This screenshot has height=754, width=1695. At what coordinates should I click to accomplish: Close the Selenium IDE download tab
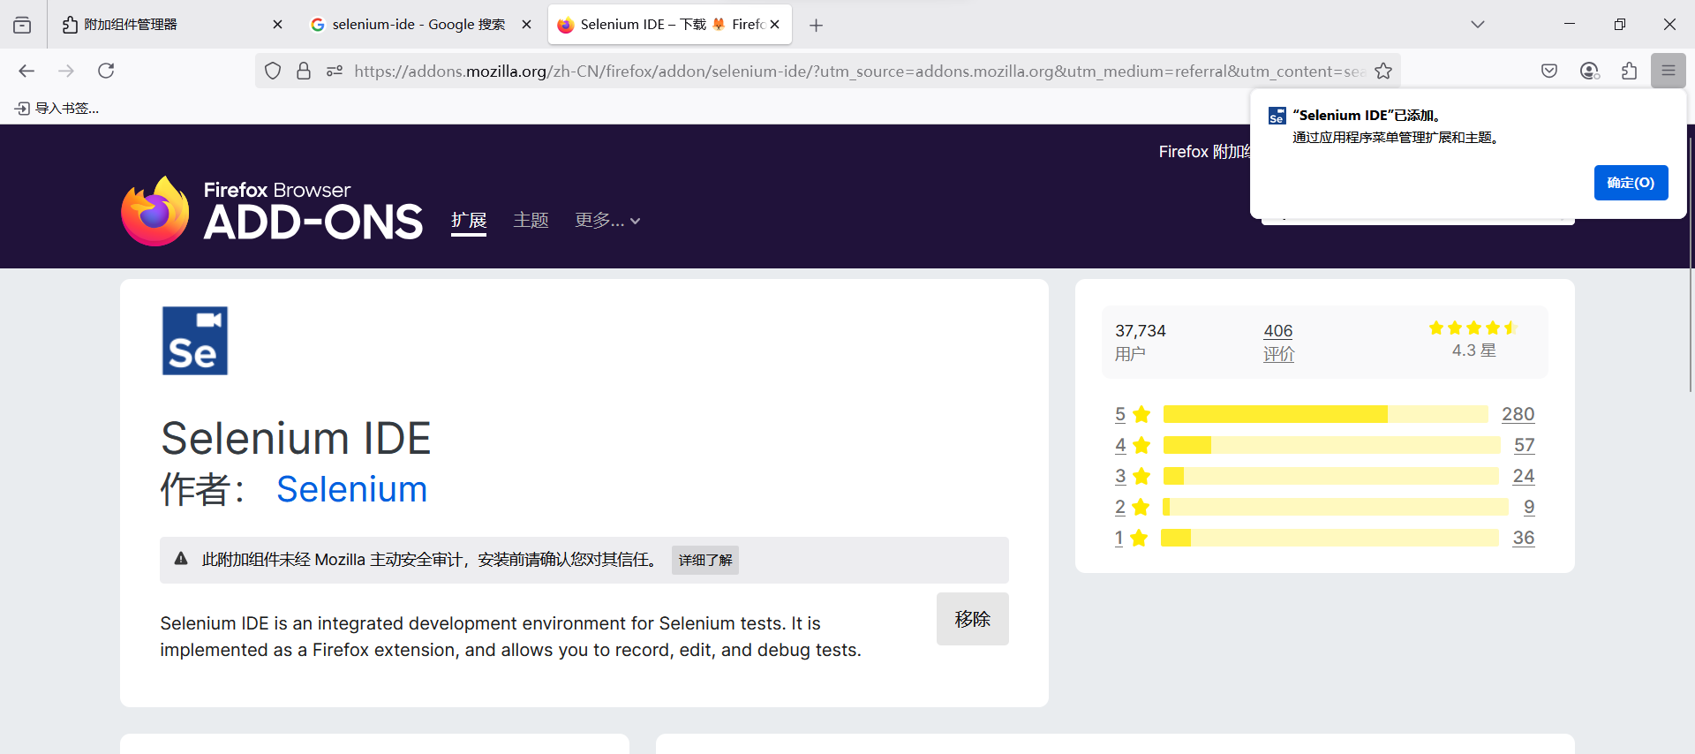774,25
